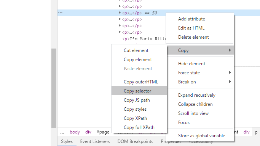This screenshot has width=260, height=146.
Task: Click the three-dot icon beside selected row
Action: (x=60, y=13)
